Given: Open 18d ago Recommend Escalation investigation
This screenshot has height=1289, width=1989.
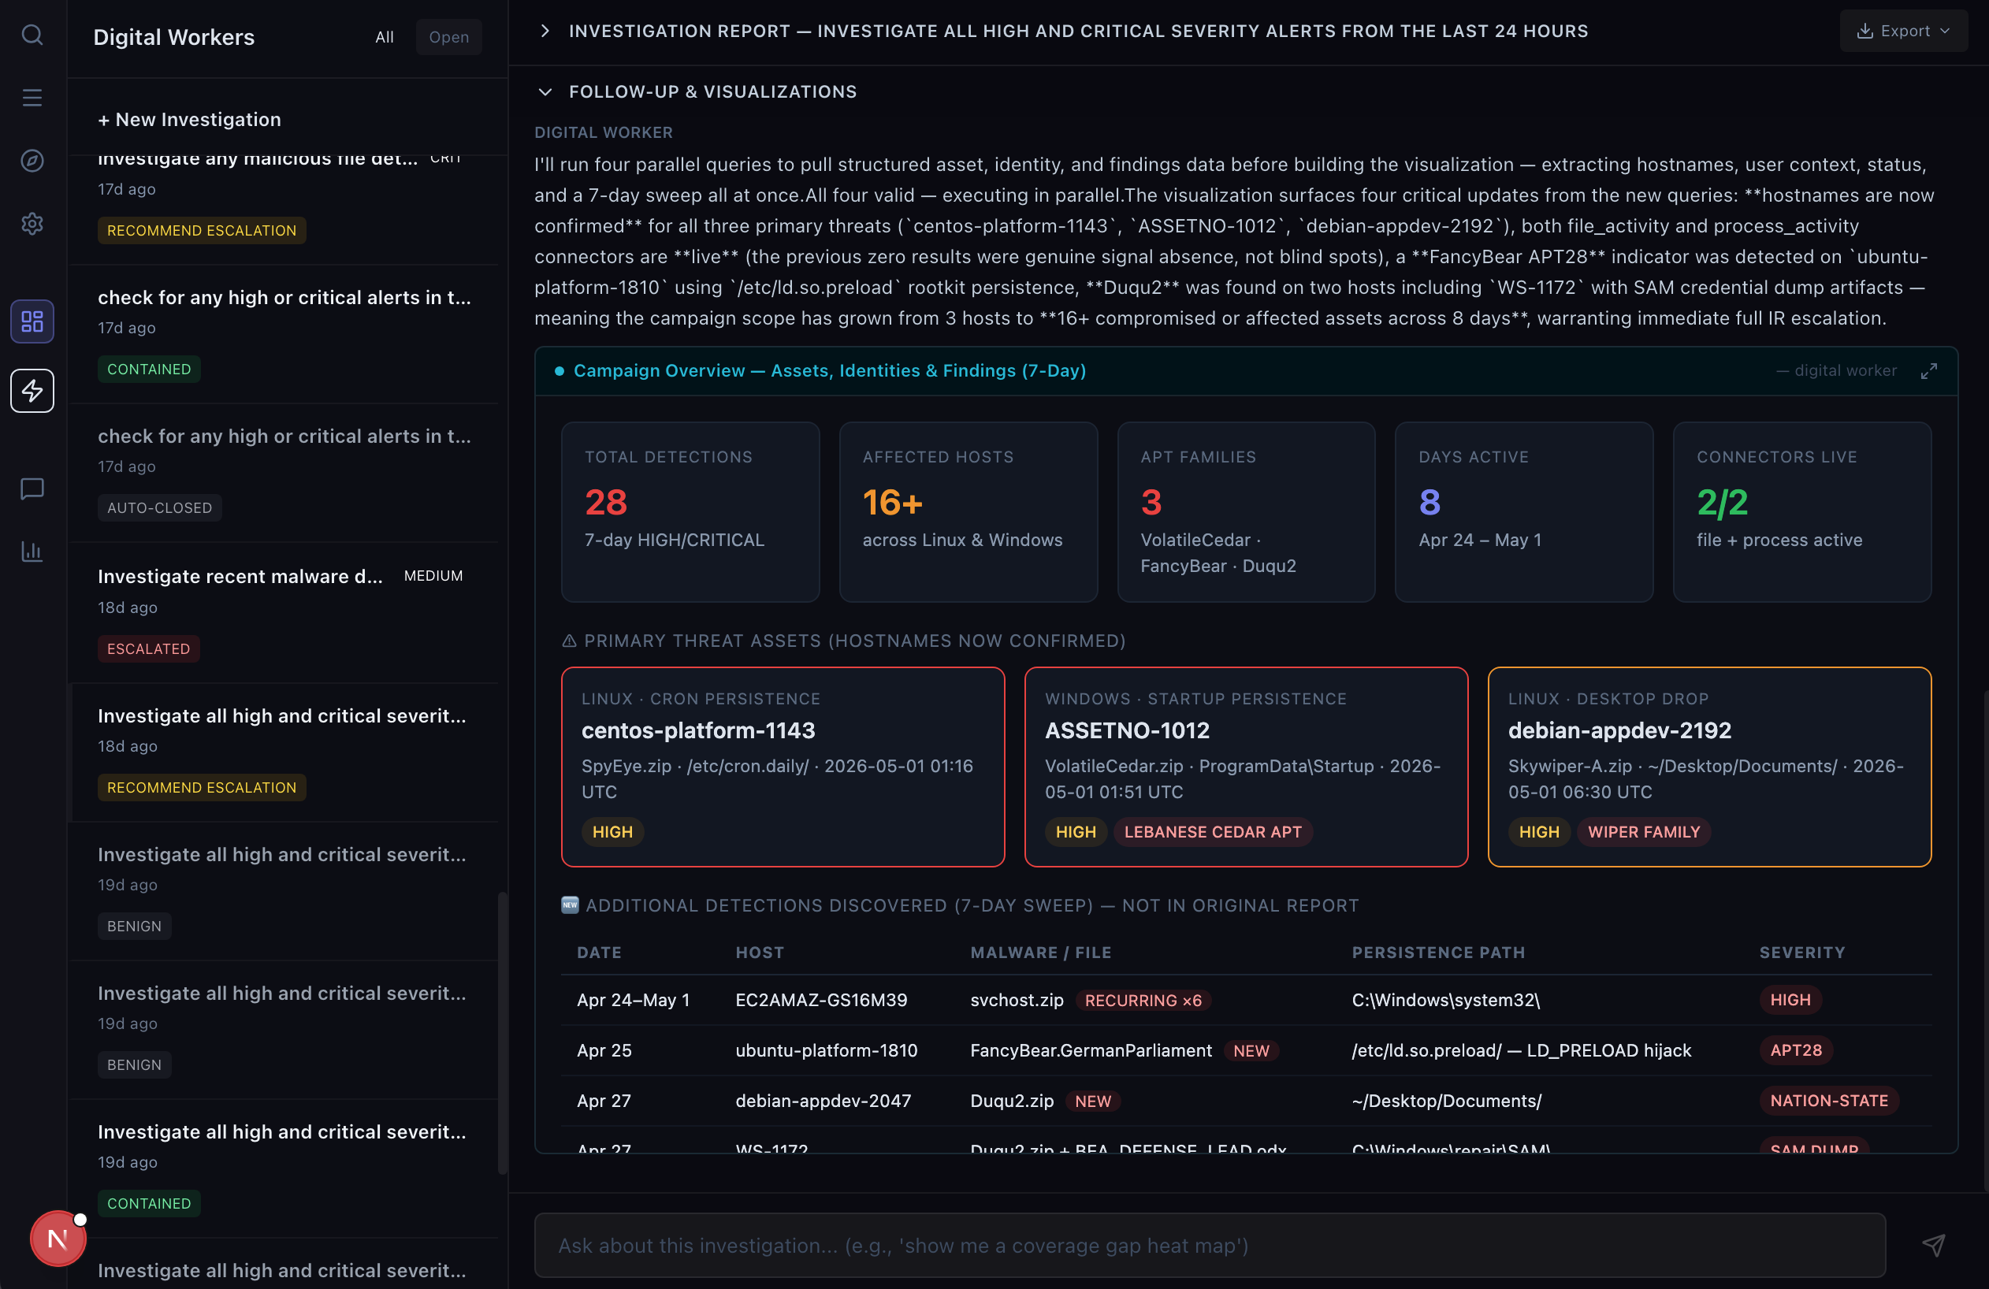Looking at the screenshot, I should [x=284, y=752].
